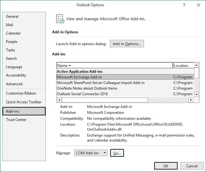
Task: Confirm with the OK button
Action: click(x=166, y=166)
